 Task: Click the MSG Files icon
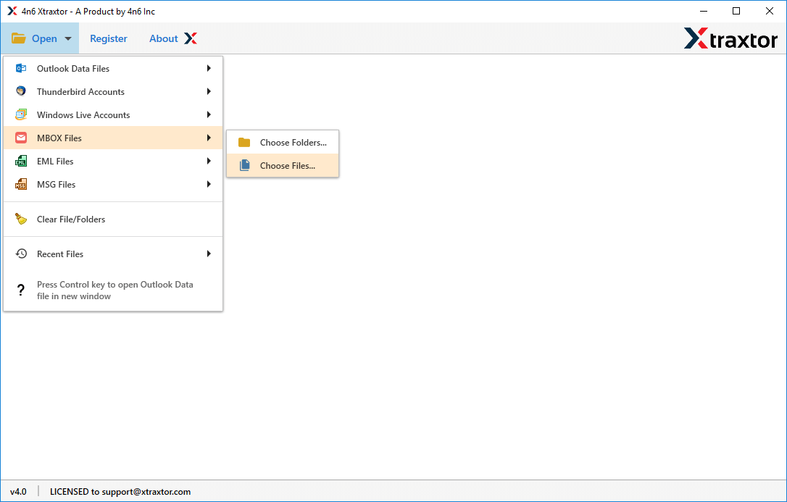[x=21, y=185]
